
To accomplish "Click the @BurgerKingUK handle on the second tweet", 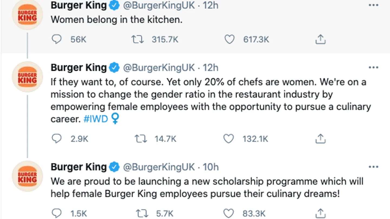I will [159, 68].
